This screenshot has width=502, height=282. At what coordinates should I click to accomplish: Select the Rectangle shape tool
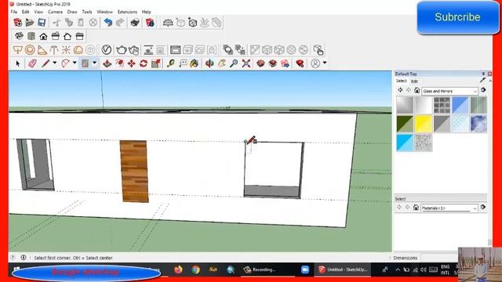(85, 63)
